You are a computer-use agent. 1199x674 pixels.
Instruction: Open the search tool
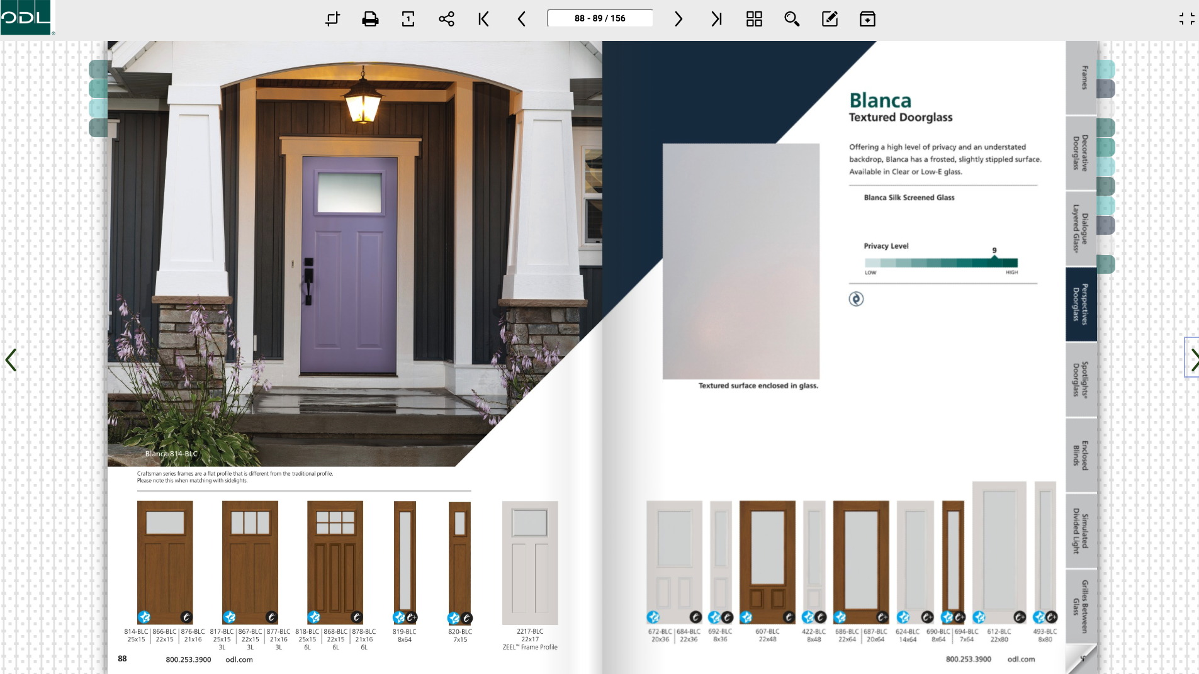791,19
